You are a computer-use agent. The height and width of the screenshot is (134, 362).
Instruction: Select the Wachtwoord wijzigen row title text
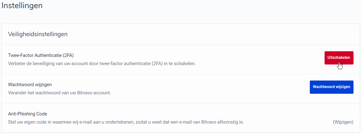pyautogui.click(x=30, y=85)
